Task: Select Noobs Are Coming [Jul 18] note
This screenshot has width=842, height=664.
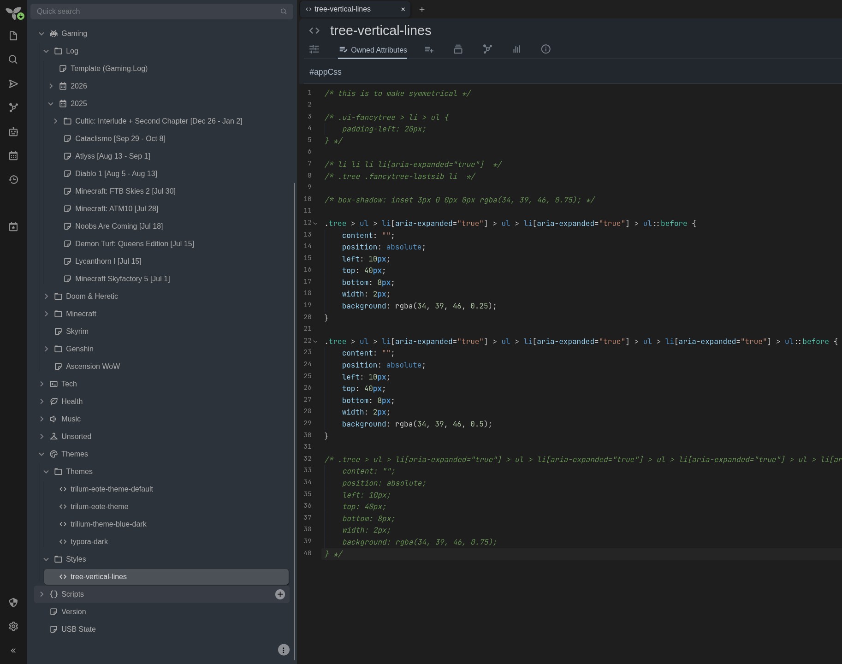Action: click(x=119, y=226)
